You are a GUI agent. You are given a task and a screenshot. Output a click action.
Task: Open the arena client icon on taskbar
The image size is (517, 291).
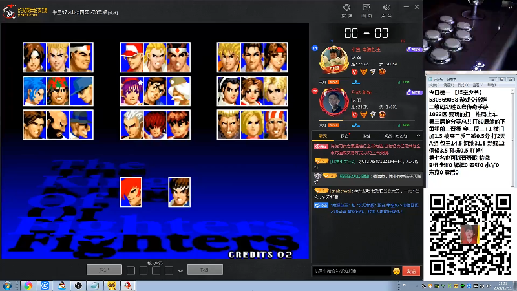128,286
